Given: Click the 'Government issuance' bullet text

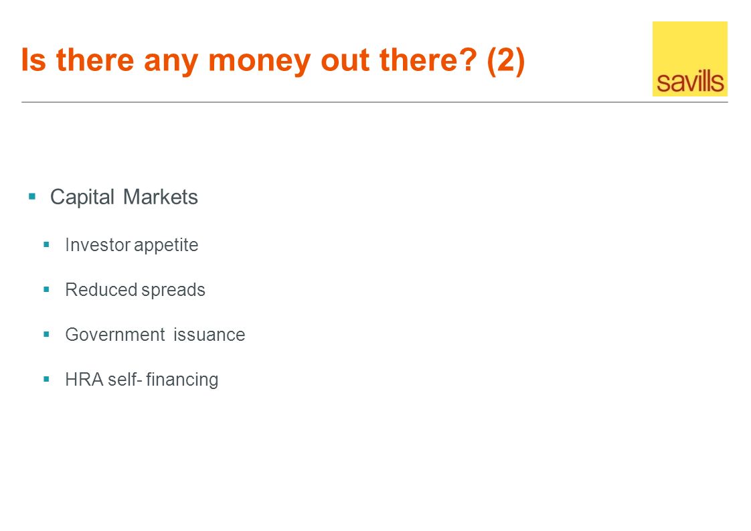Looking at the screenshot, I should click(155, 335).
